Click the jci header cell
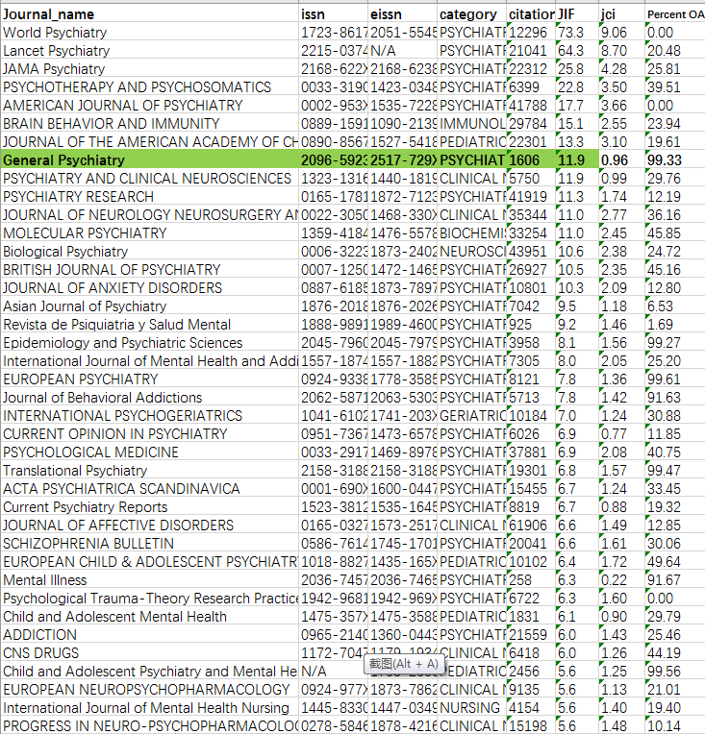This screenshot has height=734, width=705. pyautogui.click(x=618, y=13)
